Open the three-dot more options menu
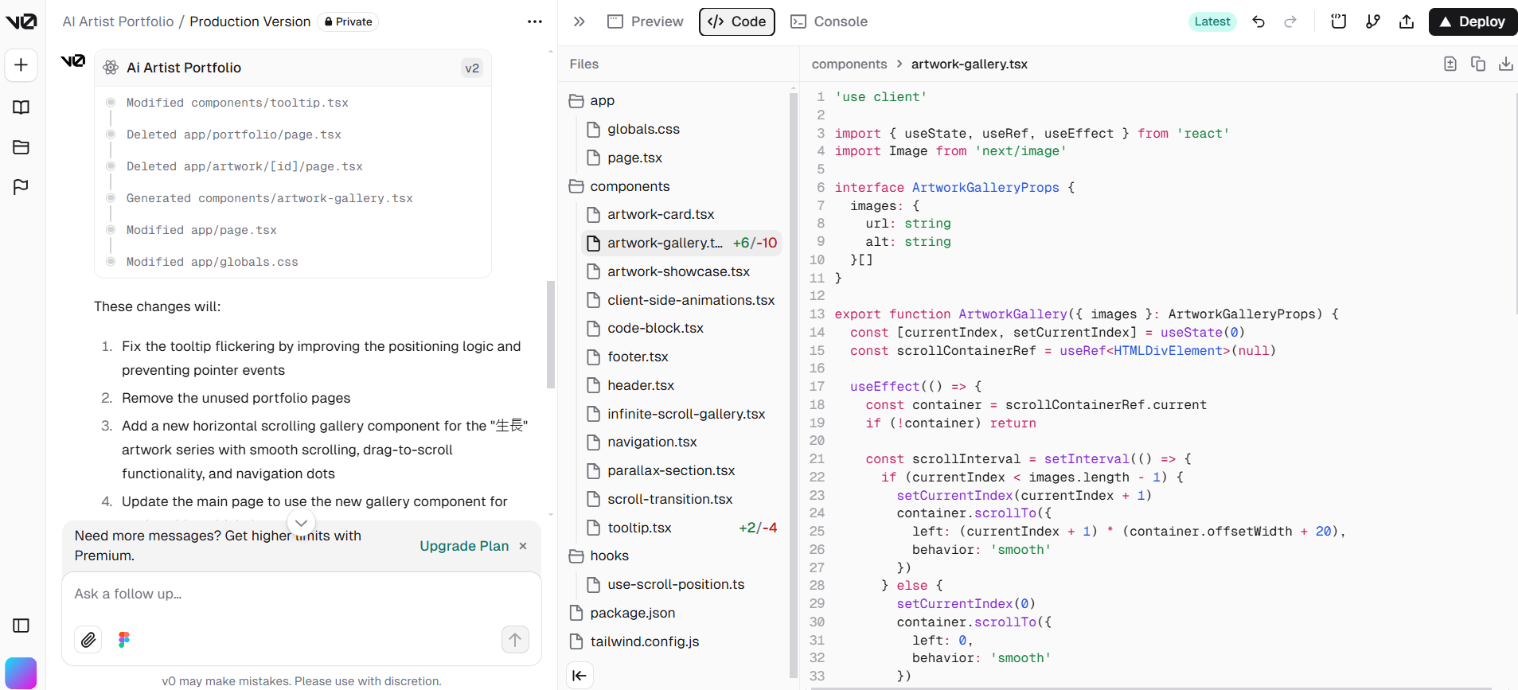Viewport: 1518px width, 690px height. pos(535,21)
